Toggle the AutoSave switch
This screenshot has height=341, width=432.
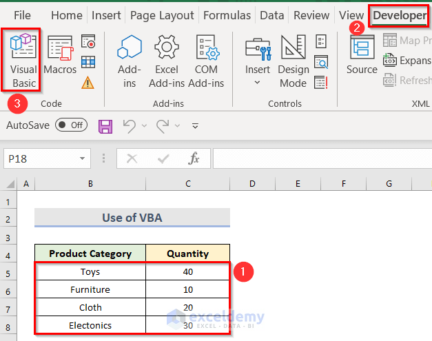(71, 125)
